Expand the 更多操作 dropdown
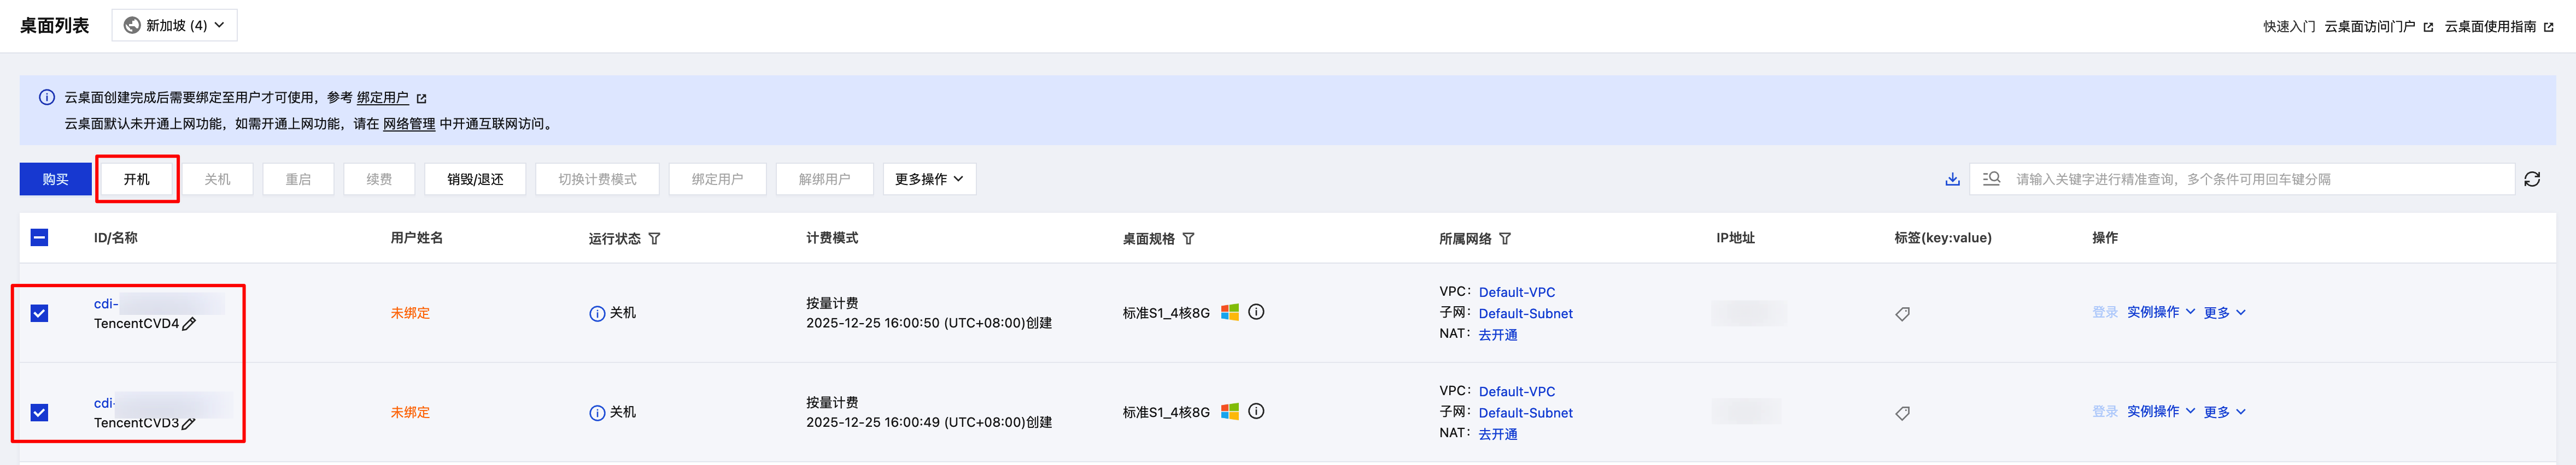 [x=928, y=180]
